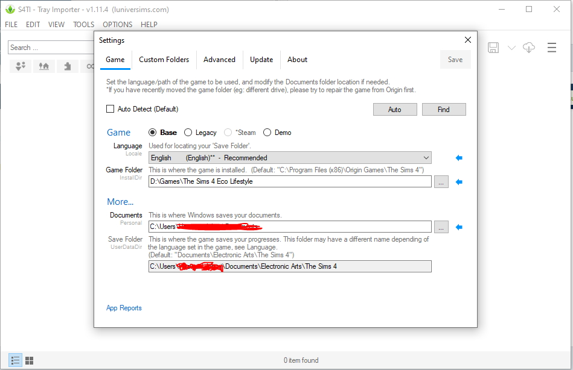Click the Search input field
Screen dimensions: 573x370
coord(51,48)
